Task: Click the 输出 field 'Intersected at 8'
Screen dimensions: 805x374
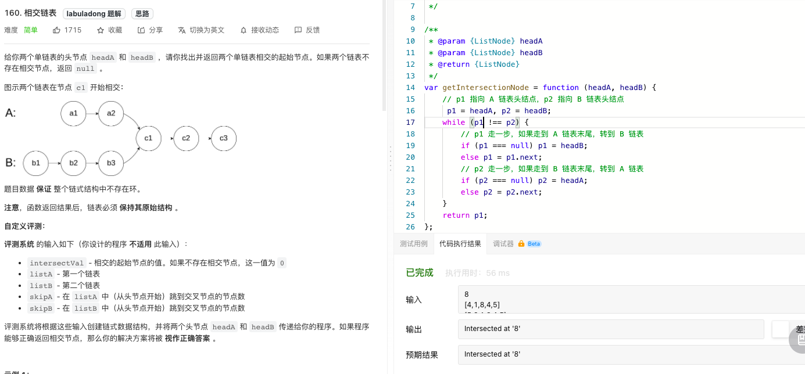Action: tap(610, 329)
